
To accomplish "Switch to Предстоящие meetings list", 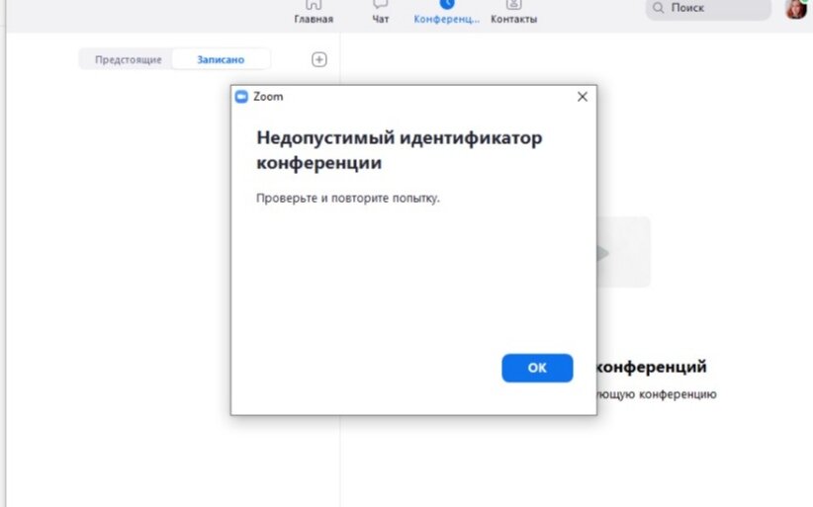I will click(x=128, y=59).
